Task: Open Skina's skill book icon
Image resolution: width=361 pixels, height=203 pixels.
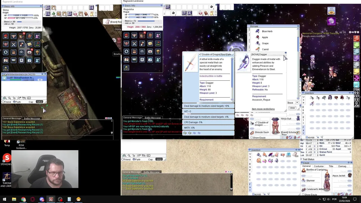Action: (x=29, y=36)
